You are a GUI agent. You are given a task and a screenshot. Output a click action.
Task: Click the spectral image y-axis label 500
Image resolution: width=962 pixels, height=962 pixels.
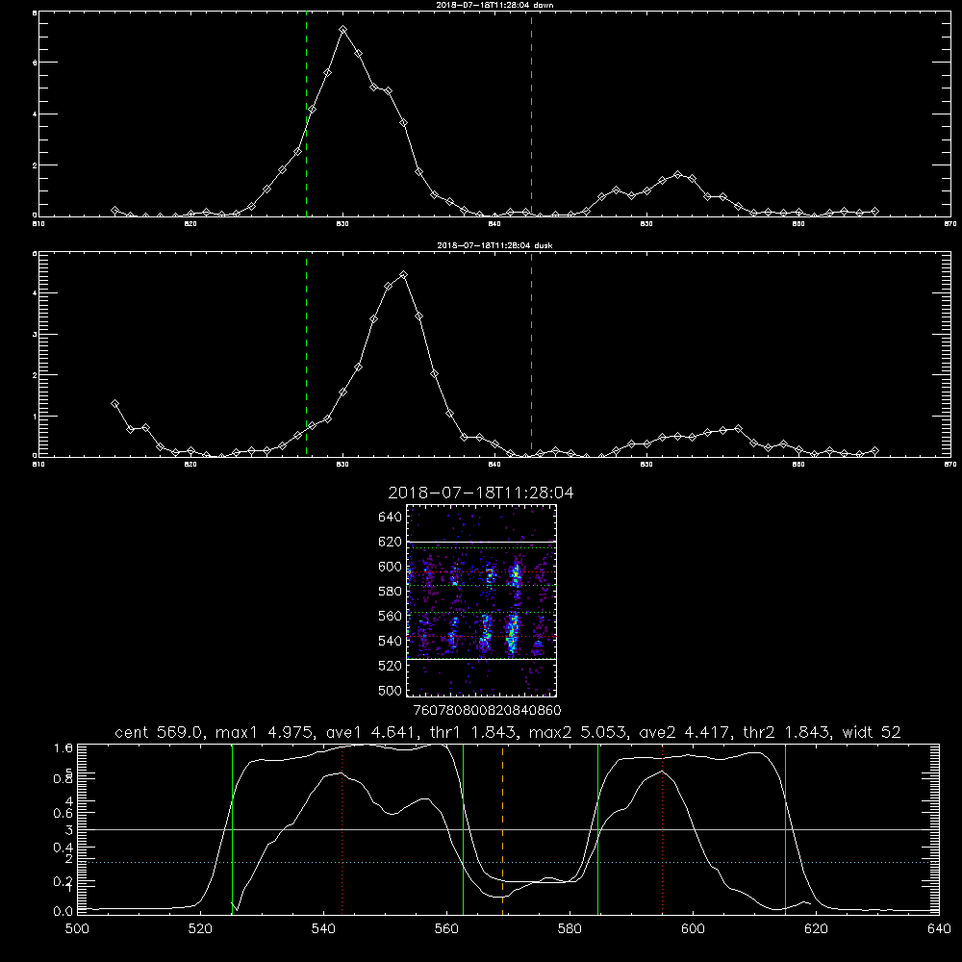pyautogui.click(x=391, y=690)
